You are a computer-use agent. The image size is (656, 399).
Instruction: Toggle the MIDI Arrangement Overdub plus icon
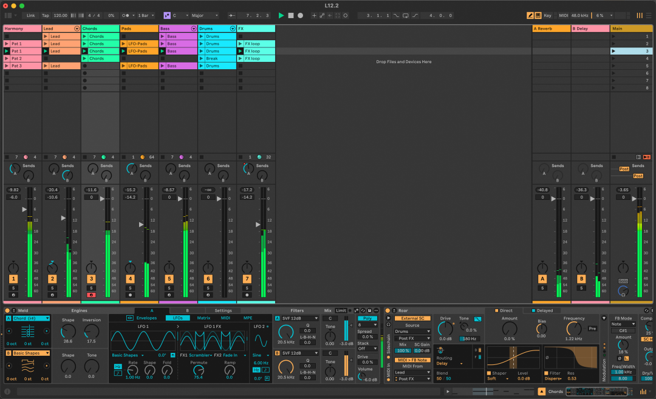(x=314, y=15)
